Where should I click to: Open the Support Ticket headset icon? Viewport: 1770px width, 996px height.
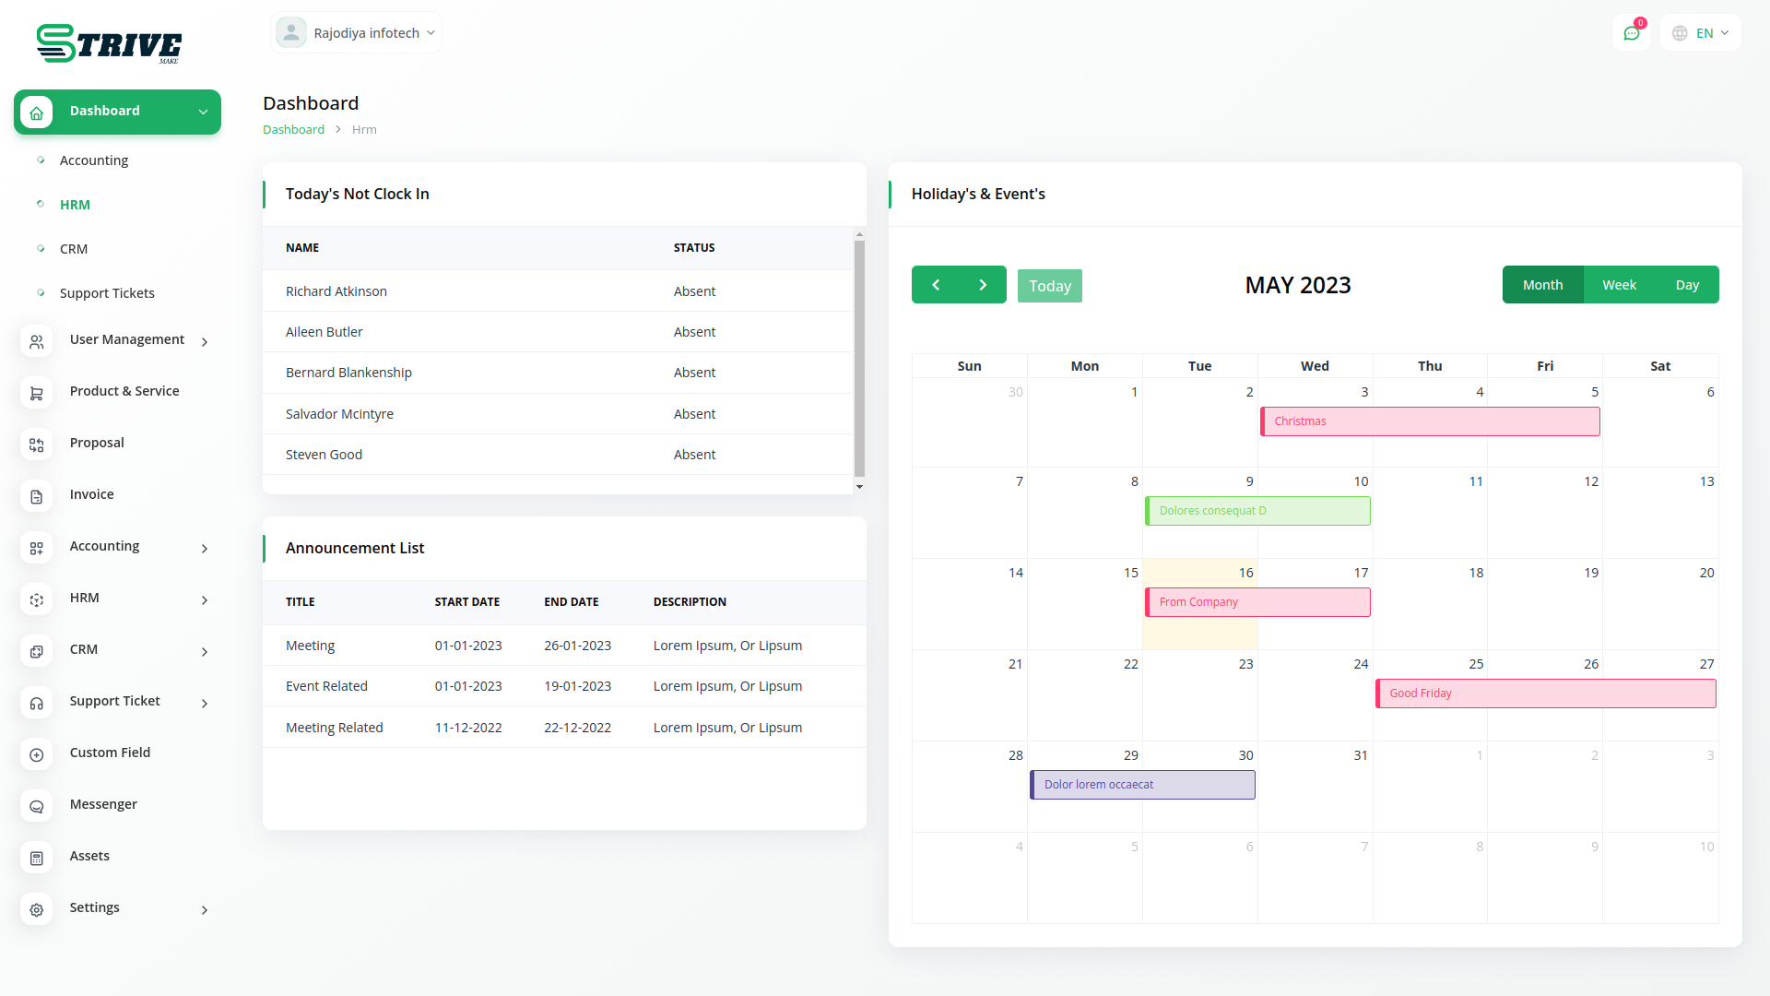pos(36,703)
